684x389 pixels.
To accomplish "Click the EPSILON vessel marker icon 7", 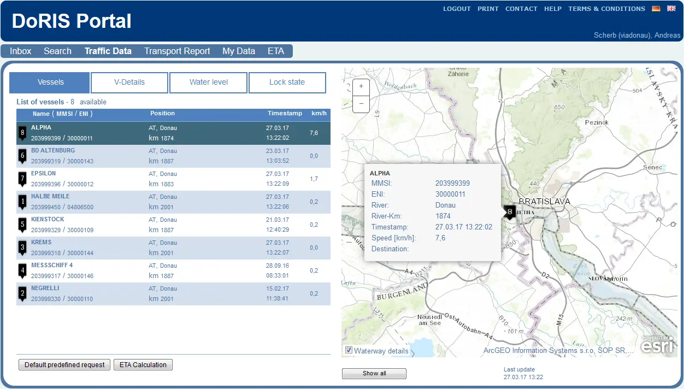I will (22, 179).
